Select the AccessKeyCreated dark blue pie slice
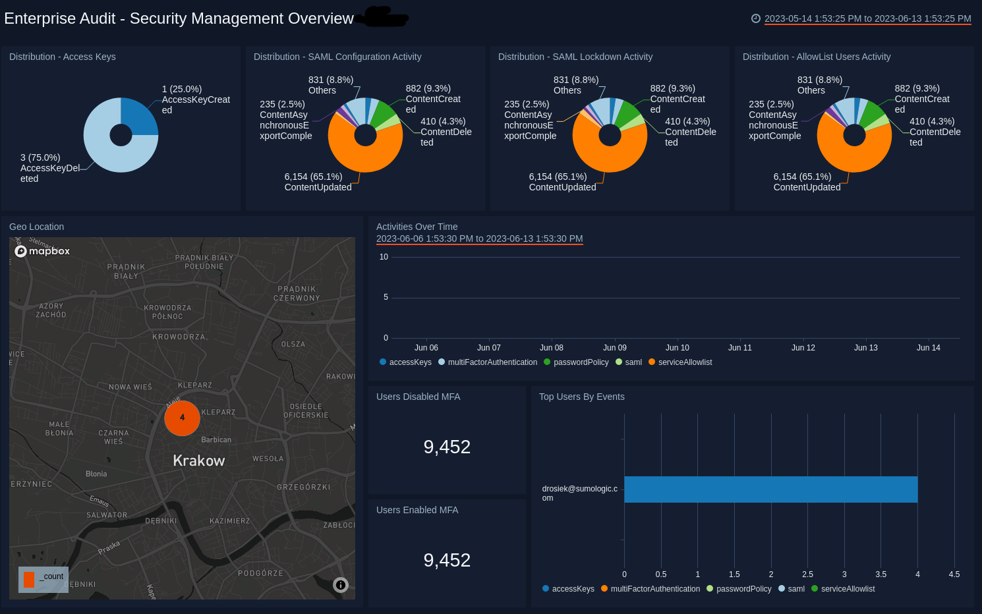The width and height of the screenshot is (982, 614). [139, 117]
